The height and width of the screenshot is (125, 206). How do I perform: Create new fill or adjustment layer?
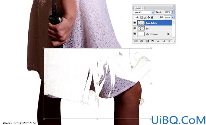click(153, 41)
